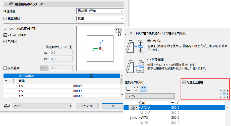Uncheck 配置を上書き checkbox
The height and width of the screenshot is (126, 231).
(184, 82)
